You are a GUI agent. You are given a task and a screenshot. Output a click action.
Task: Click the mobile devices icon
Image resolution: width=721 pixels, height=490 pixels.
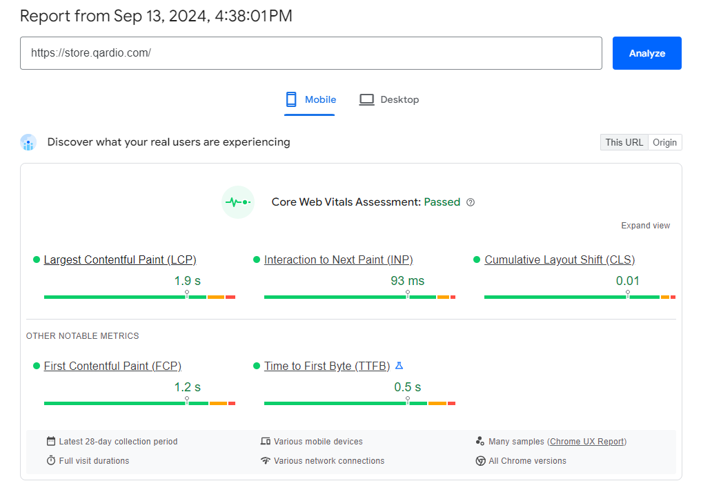click(266, 442)
